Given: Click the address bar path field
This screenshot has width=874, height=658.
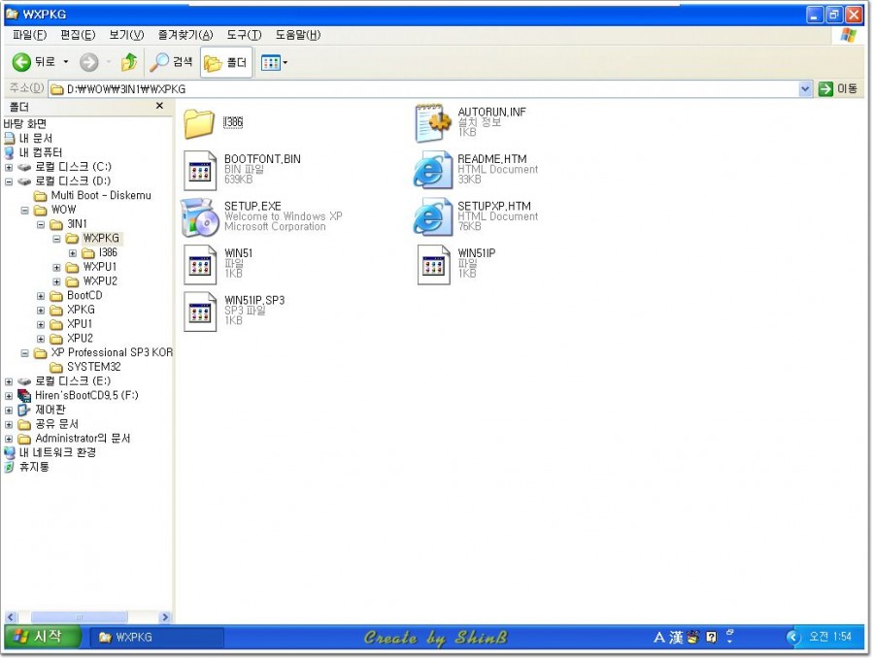Looking at the screenshot, I should pos(423,88).
